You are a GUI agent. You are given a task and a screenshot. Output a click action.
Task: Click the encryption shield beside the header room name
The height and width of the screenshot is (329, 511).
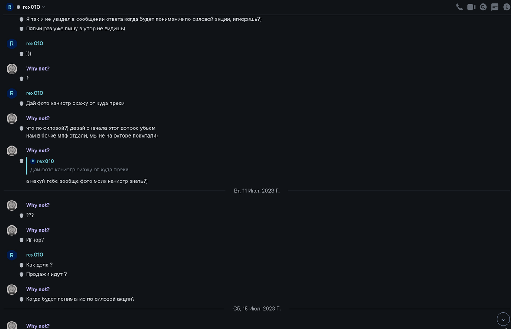click(18, 7)
